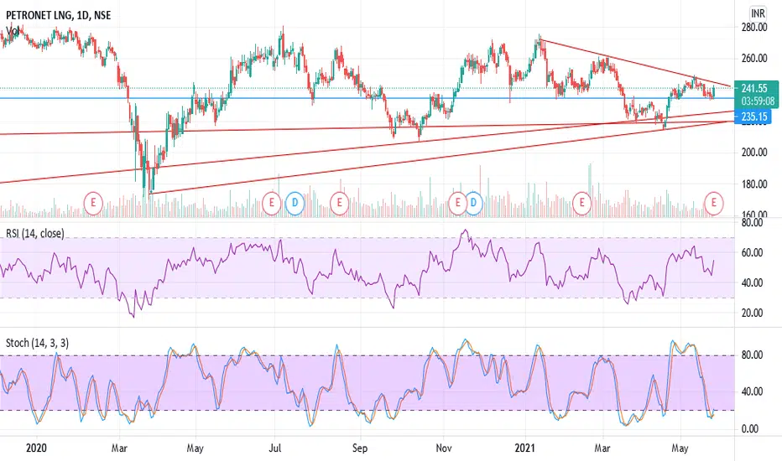
Task: Click the PETRONET LNG, 1D, NSE chart title
Action: coord(59,15)
